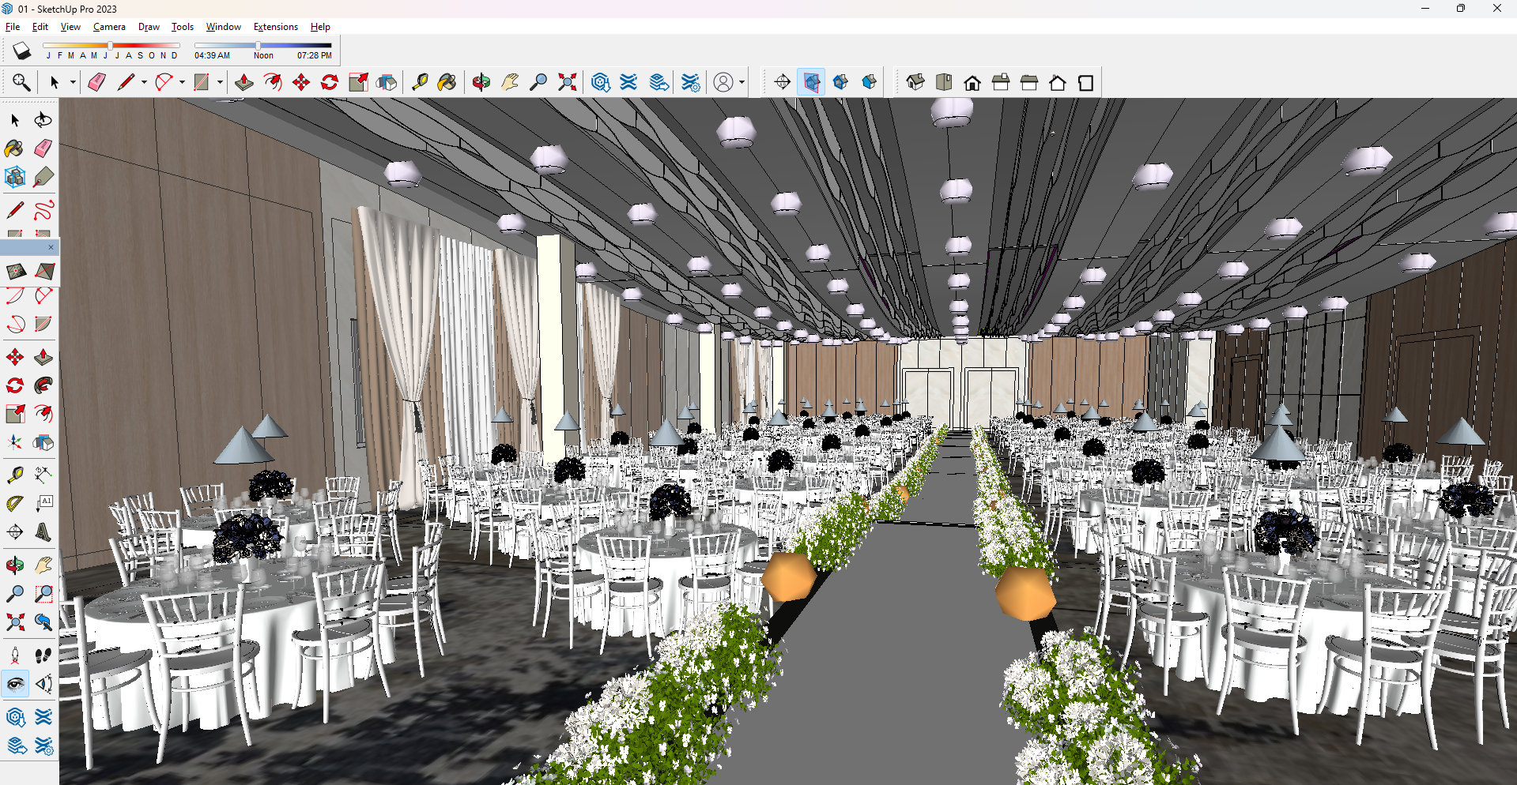Select Zoom Window in the left palette
Image resolution: width=1517 pixels, height=785 pixels.
[43, 594]
